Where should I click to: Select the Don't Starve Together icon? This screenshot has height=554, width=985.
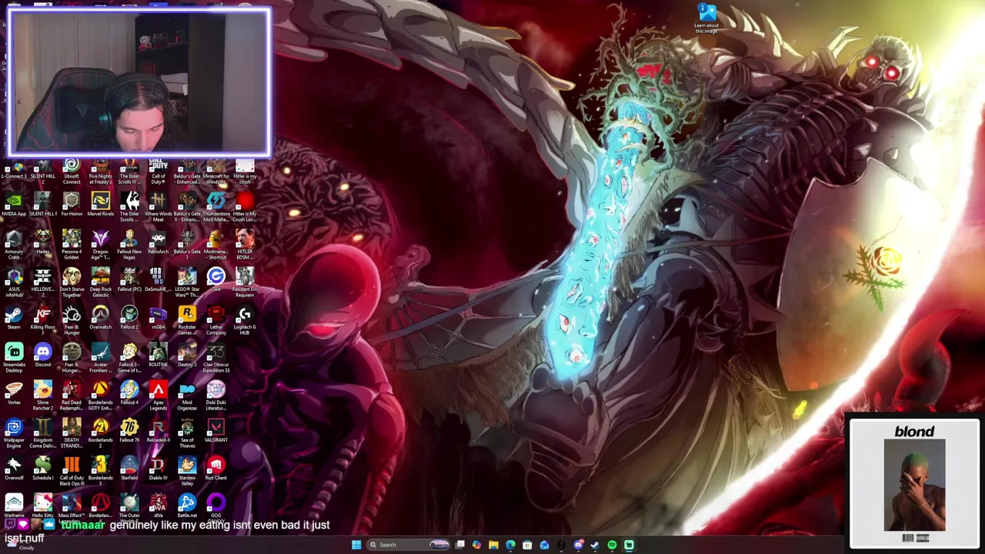pyautogui.click(x=72, y=282)
